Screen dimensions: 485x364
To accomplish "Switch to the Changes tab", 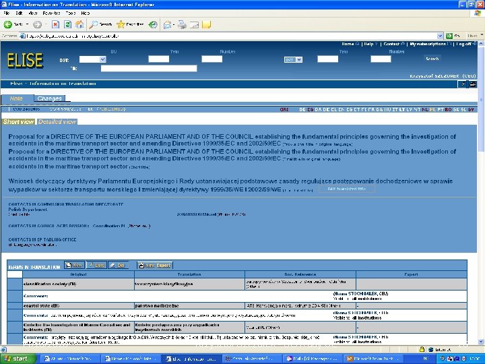I will [49, 98].
